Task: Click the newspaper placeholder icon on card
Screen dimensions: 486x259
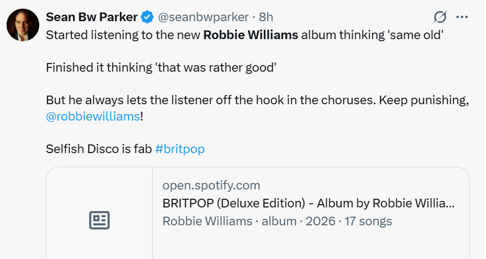Action: [99, 220]
